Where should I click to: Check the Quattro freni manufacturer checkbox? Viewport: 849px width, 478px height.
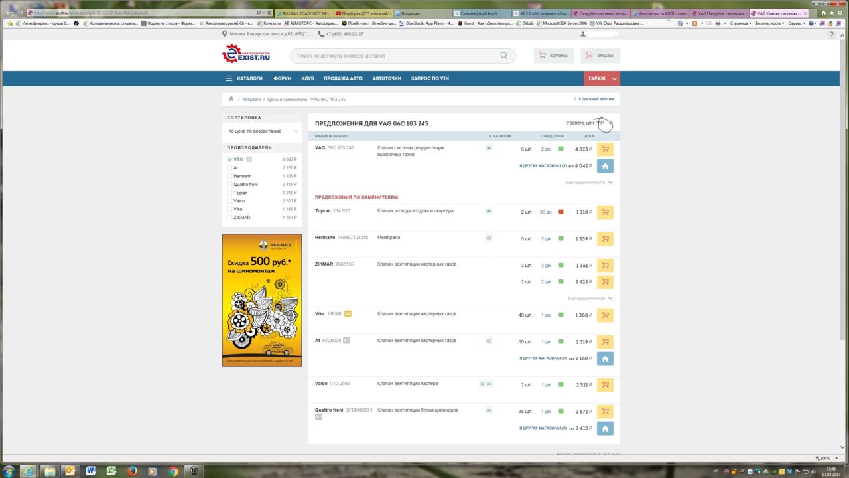(230, 185)
